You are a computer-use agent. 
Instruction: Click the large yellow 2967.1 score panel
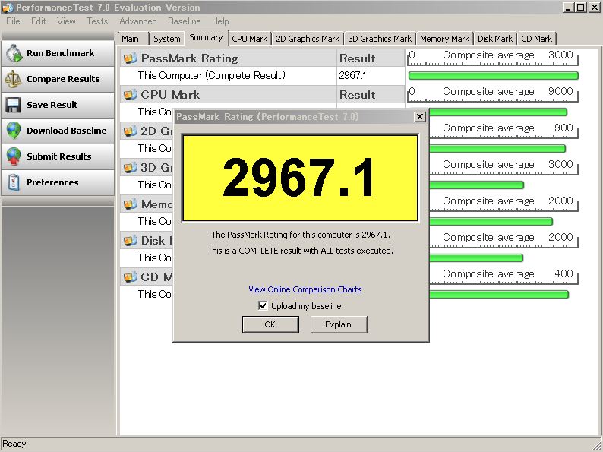pos(300,178)
